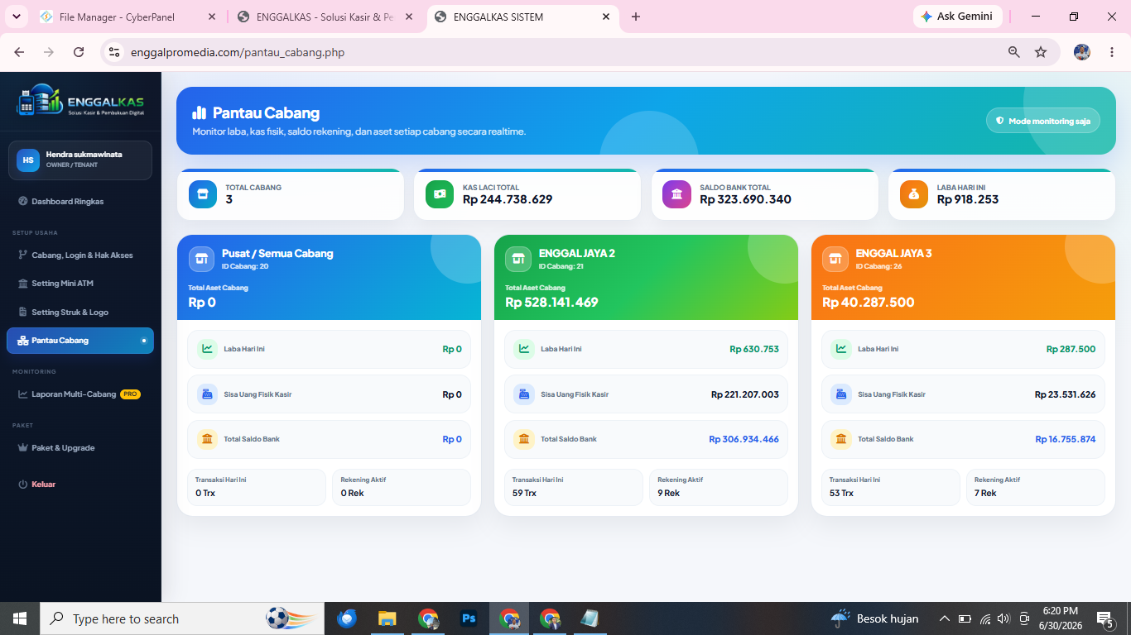Click the Pusat / Semua Cabang store icon
The height and width of the screenshot is (635, 1131).
point(201,259)
